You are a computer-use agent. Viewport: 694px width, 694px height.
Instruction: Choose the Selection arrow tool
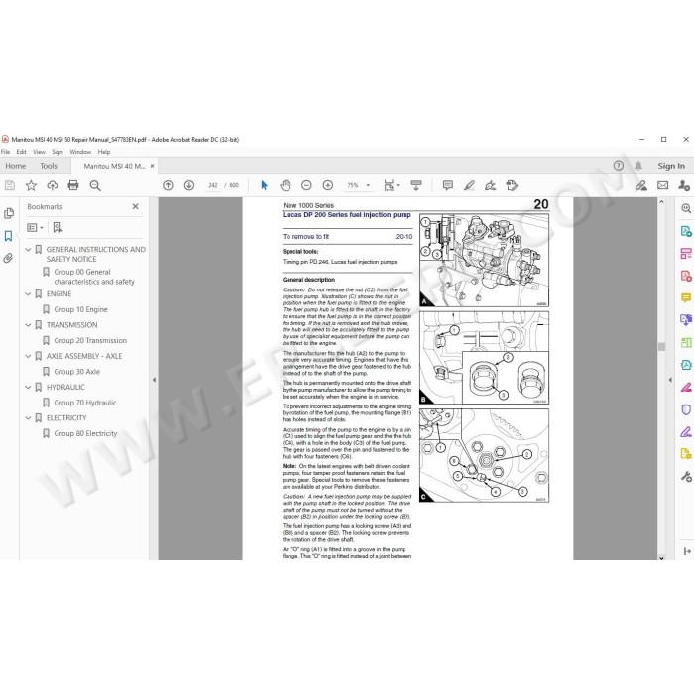coord(264,185)
